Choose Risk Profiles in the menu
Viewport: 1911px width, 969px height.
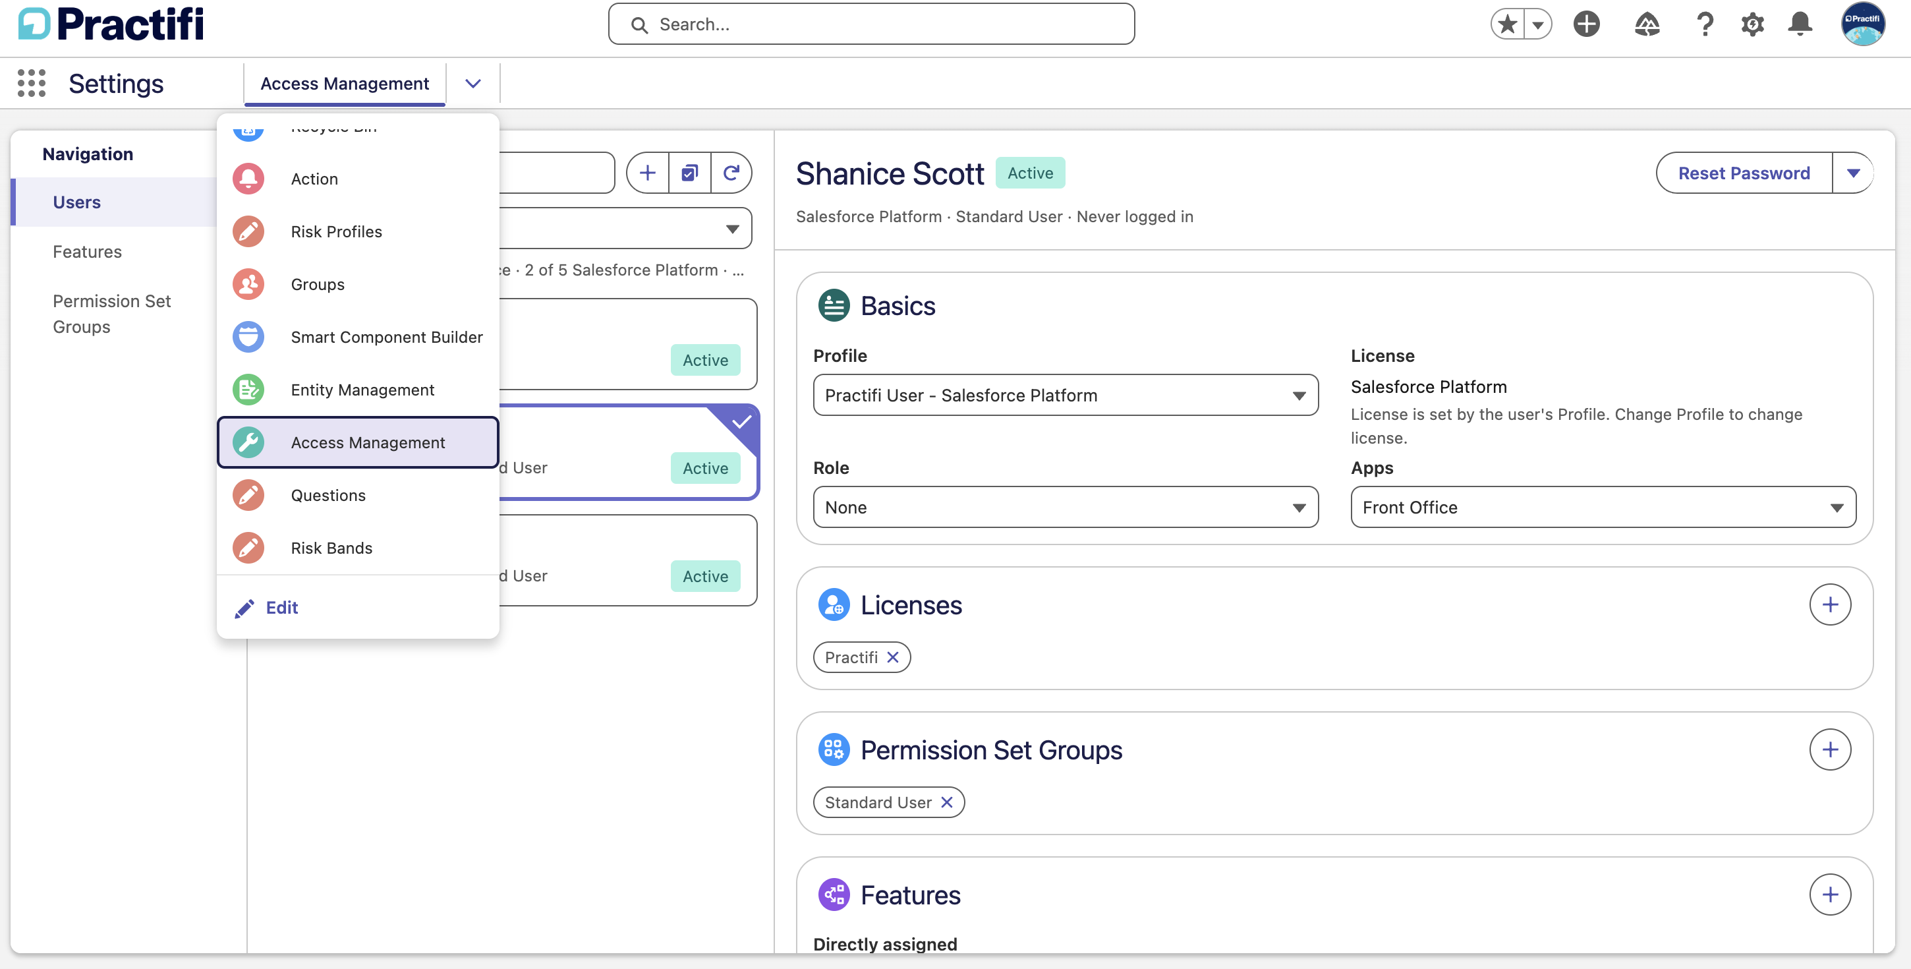(x=358, y=231)
